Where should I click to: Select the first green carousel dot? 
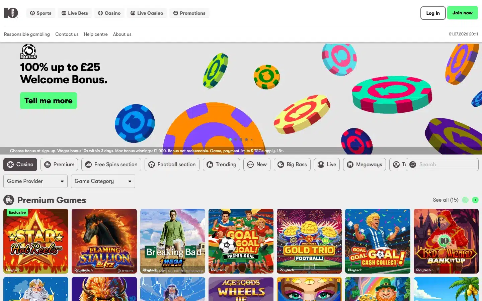coord(230,139)
